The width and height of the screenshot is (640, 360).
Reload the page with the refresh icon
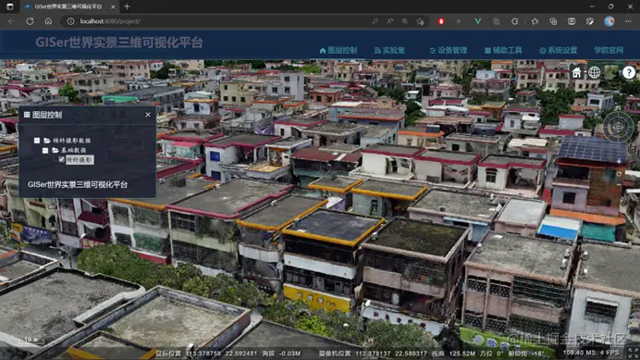[x=30, y=21]
